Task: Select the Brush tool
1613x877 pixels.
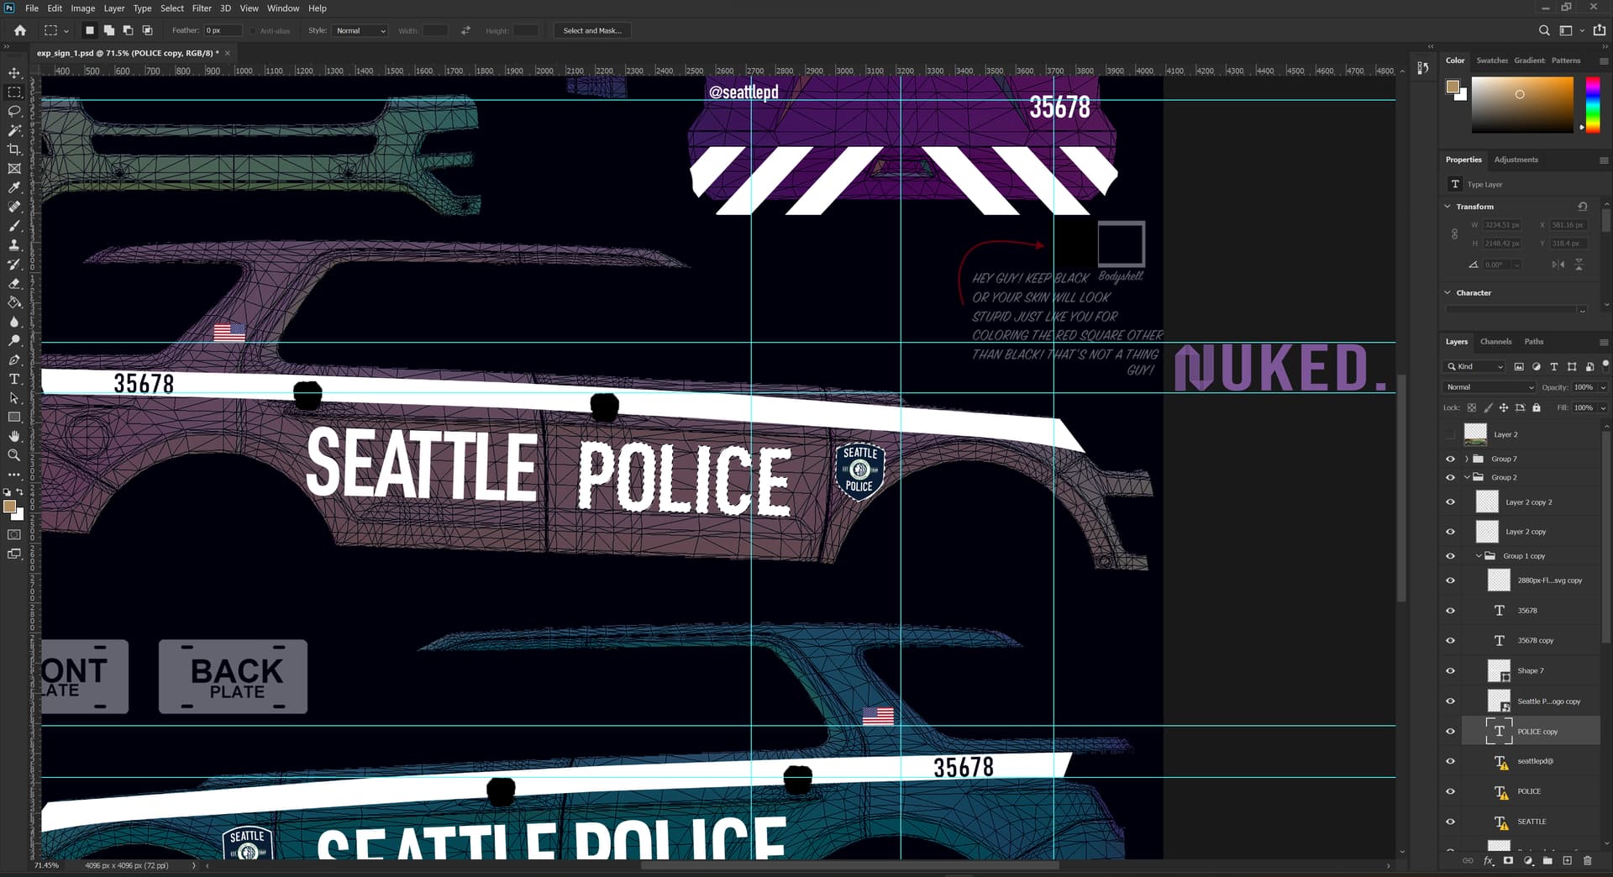Action: [14, 226]
